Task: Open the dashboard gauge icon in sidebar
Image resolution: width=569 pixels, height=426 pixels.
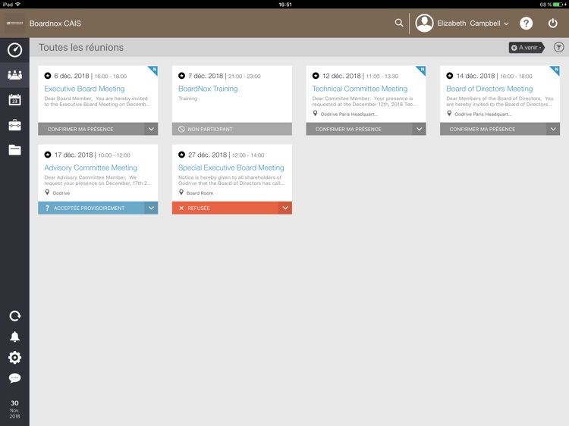Action: click(x=14, y=50)
